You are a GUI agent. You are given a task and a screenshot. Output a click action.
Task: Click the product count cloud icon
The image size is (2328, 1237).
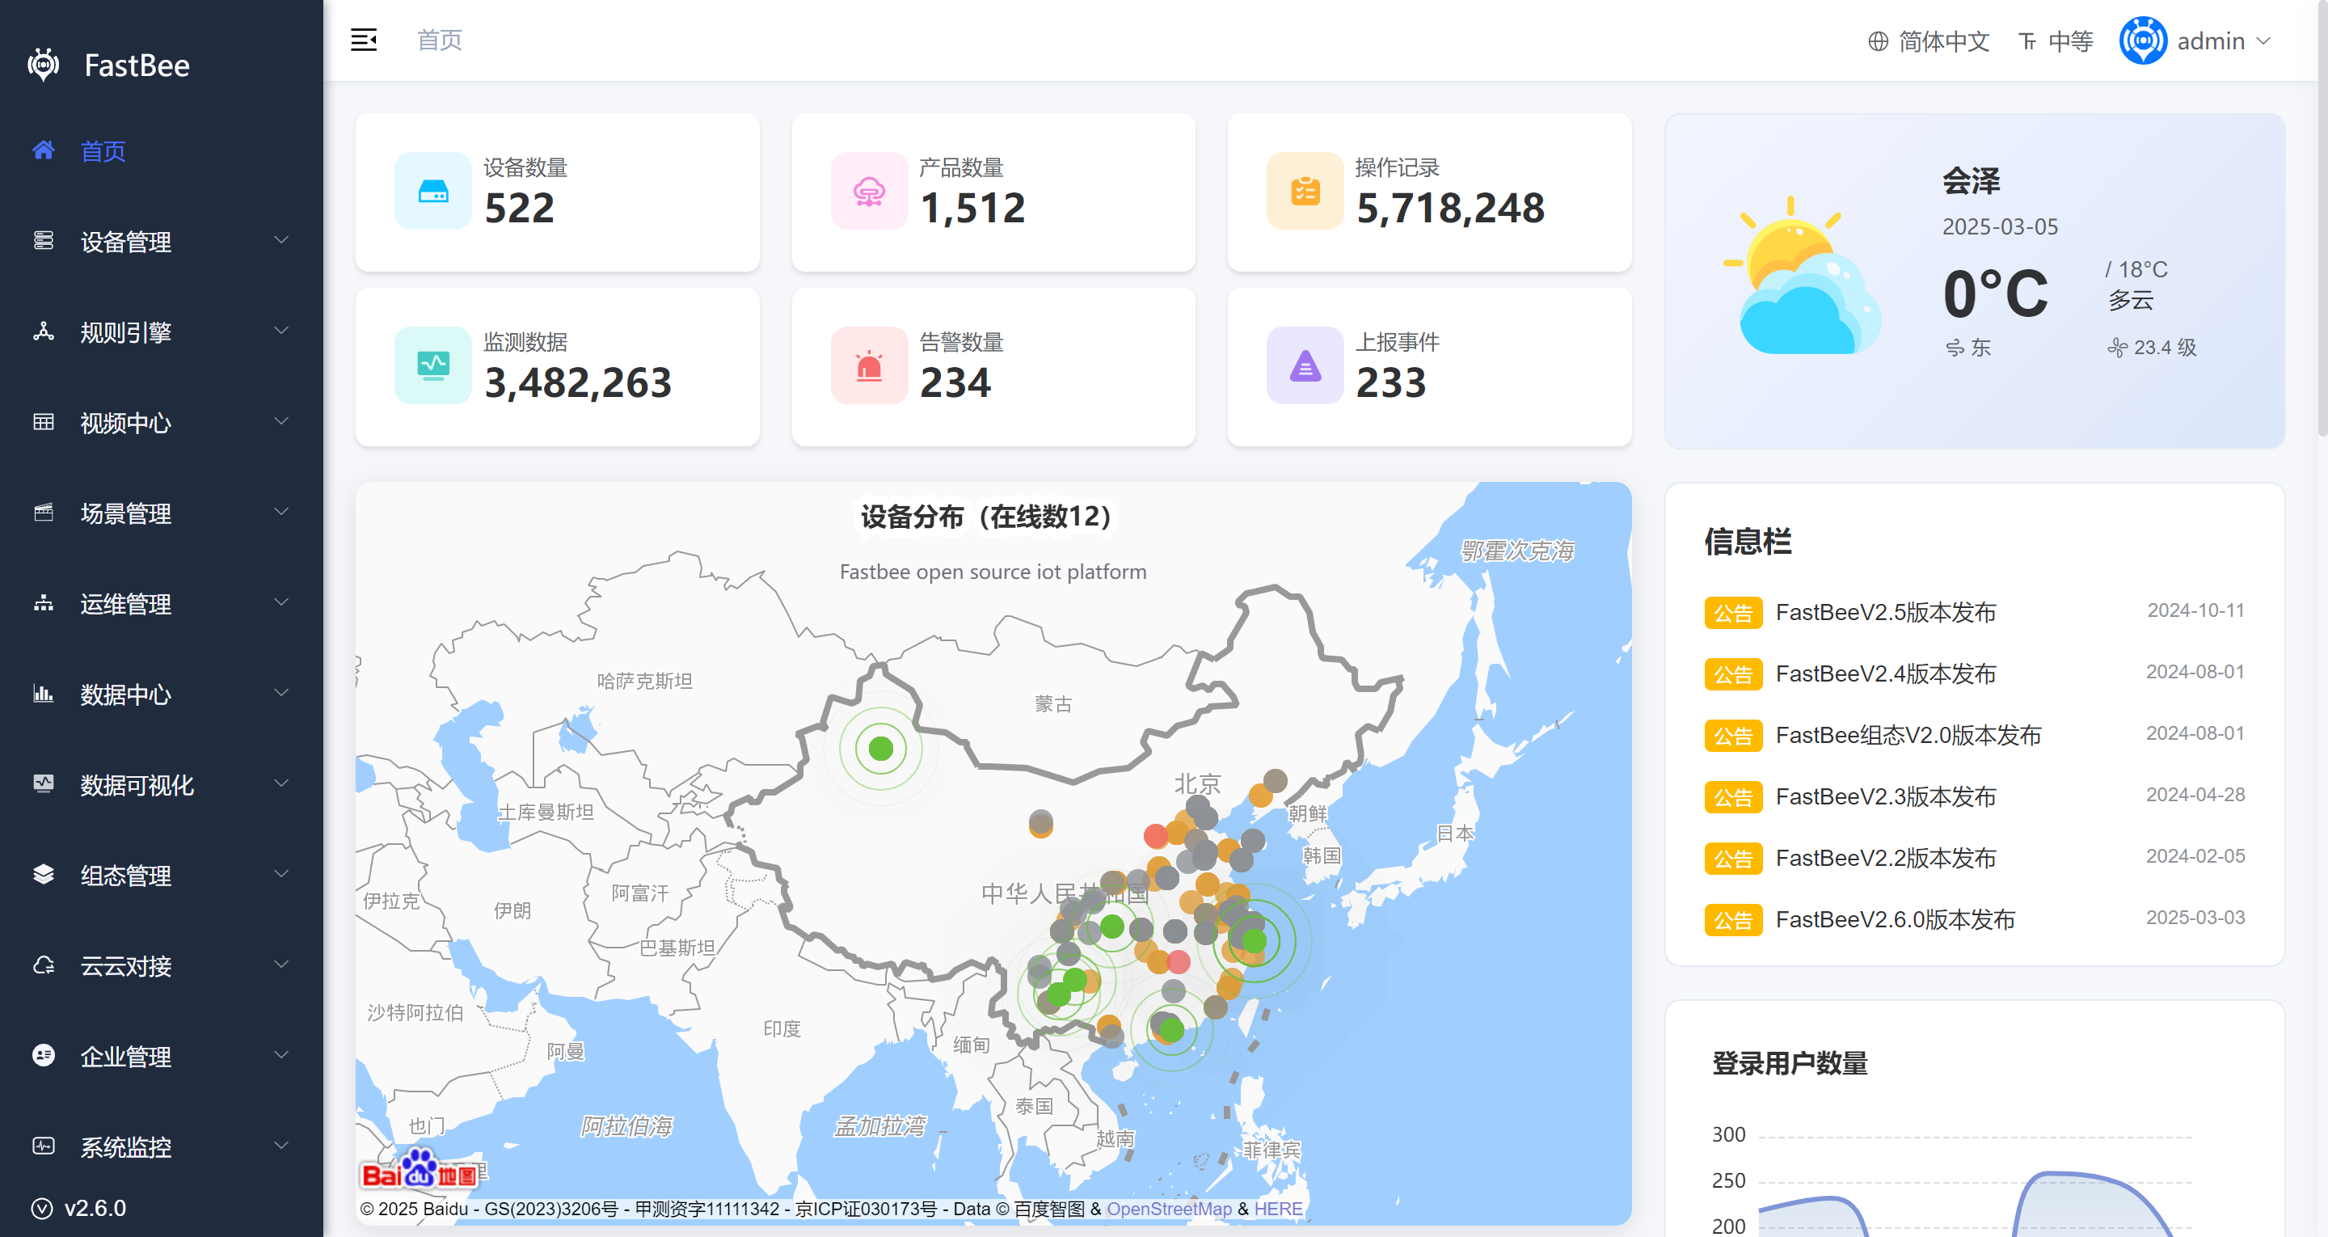pyautogui.click(x=868, y=191)
